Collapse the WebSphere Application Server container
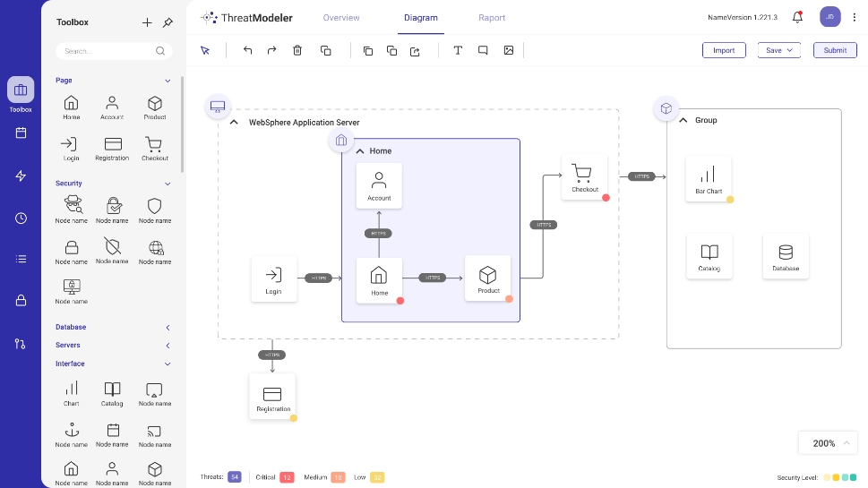The image size is (868, 488). click(x=234, y=123)
